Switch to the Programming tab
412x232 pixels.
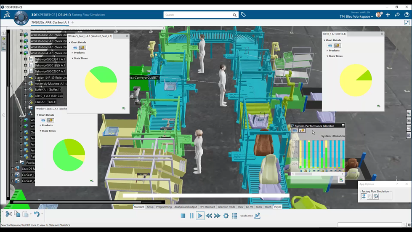(x=164, y=207)
